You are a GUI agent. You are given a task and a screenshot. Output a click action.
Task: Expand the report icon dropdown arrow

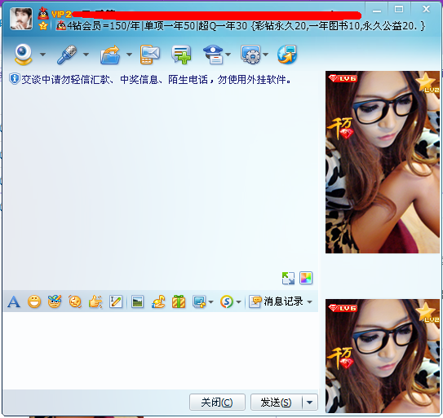coord(228,55)
